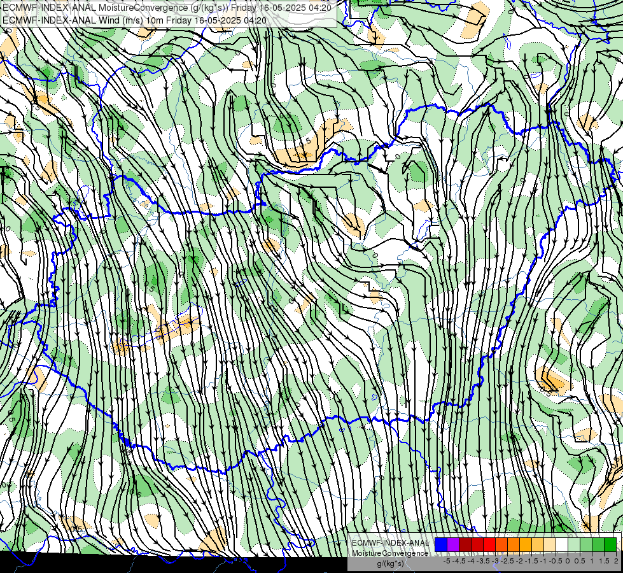Click the -1.5 tick label in legend
The width and height of the screenshot is (623, 573).
pyautogui.click(x=531, y=561)
